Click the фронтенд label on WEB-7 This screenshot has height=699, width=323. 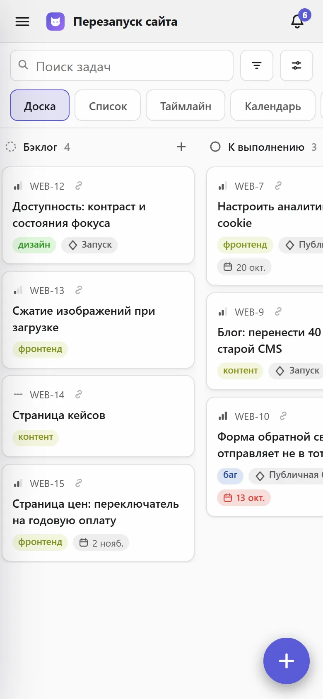click(245, 245)
